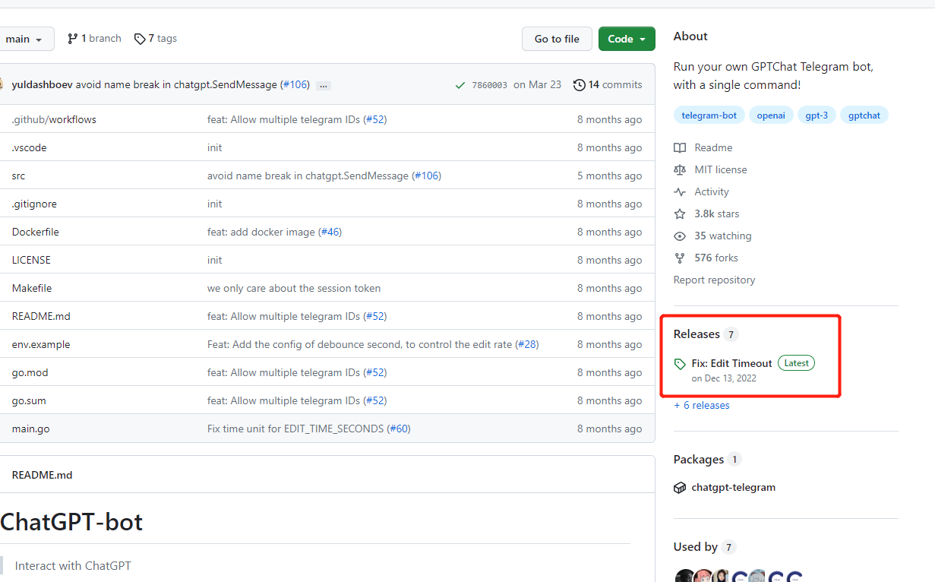
Task: Open the .github/workflows folder
Action: [x=54, y=119]
